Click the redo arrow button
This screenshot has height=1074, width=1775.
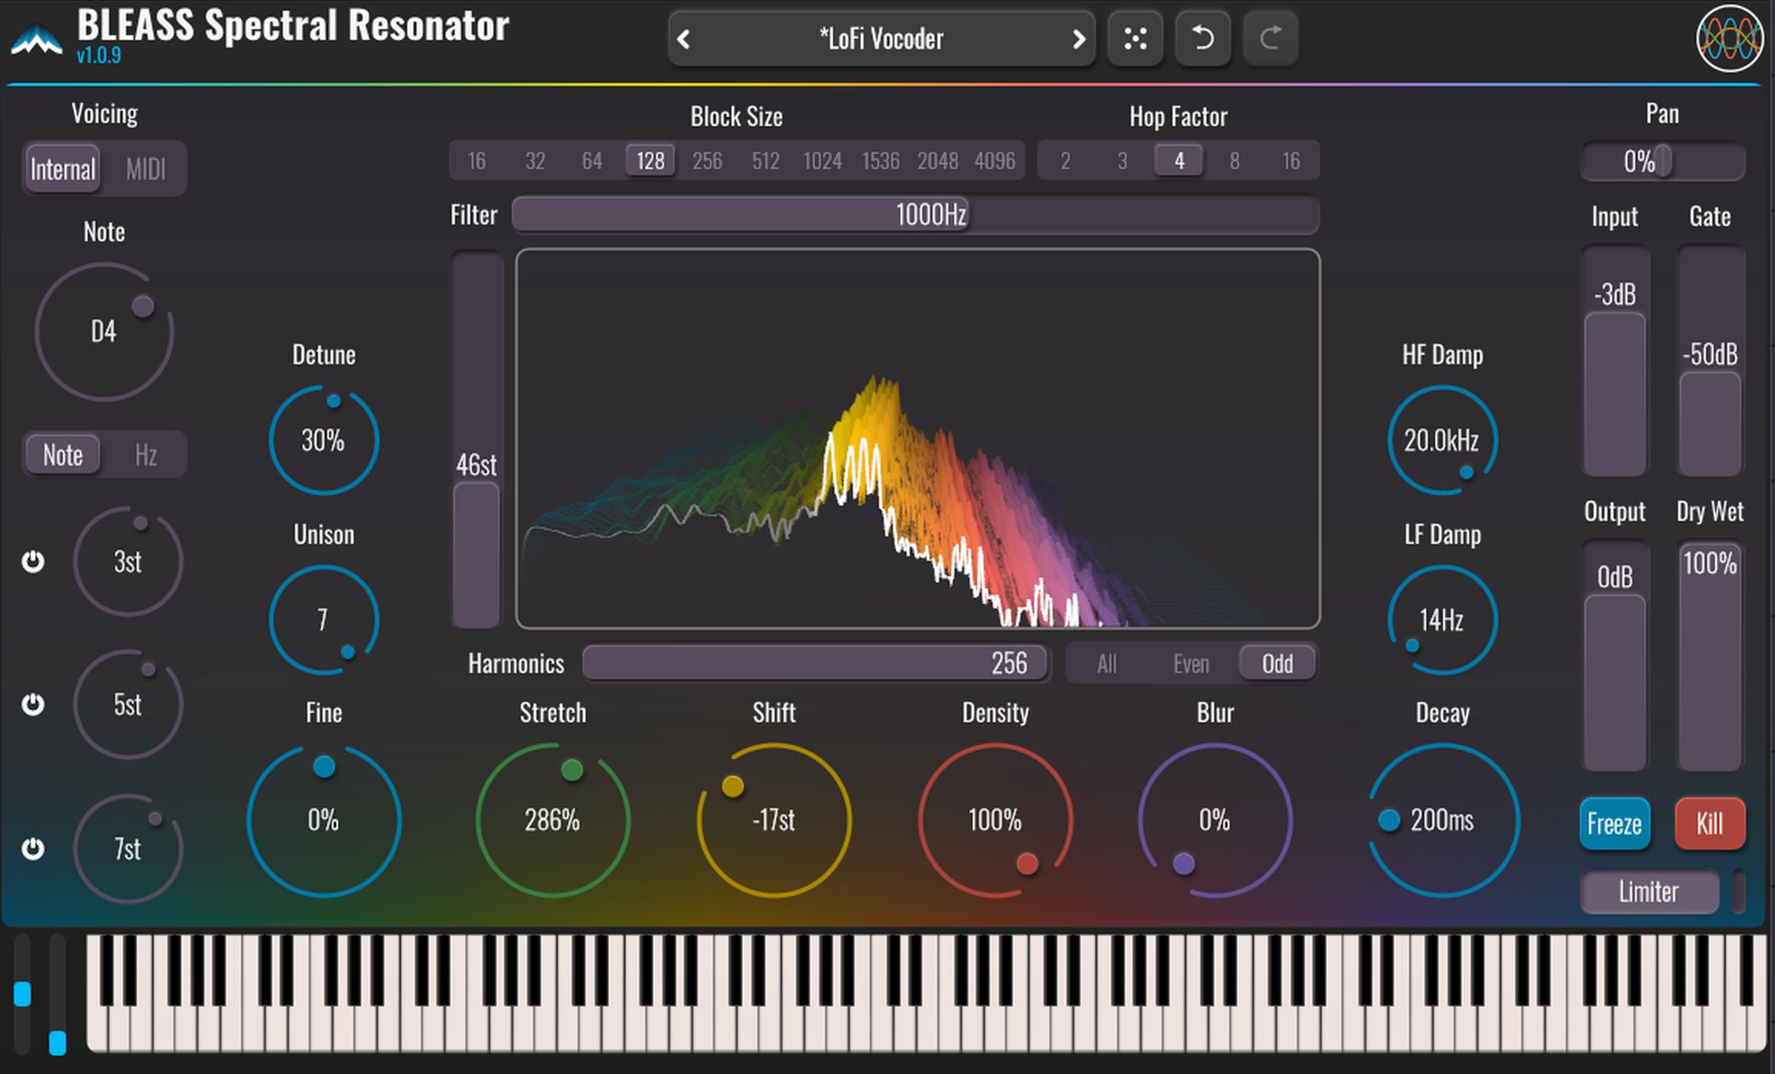pos(1270,38)
